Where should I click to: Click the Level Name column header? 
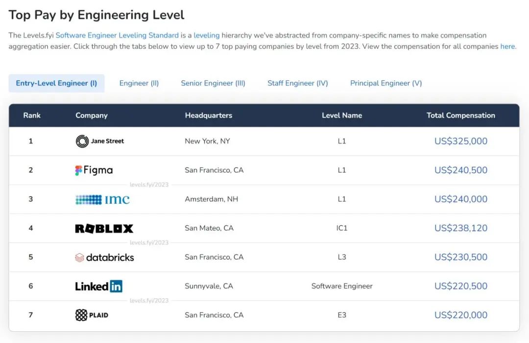coord(342,116)
